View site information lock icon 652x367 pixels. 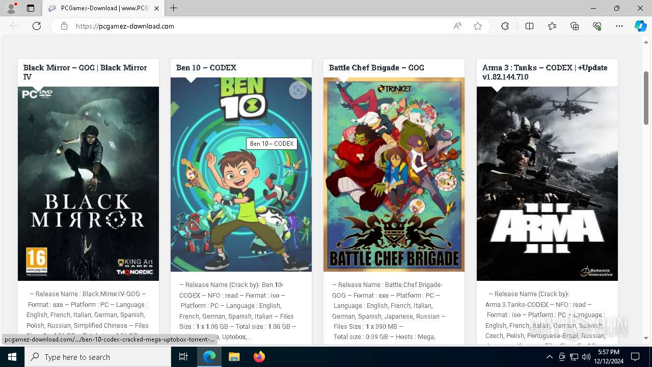pos(64,26)
